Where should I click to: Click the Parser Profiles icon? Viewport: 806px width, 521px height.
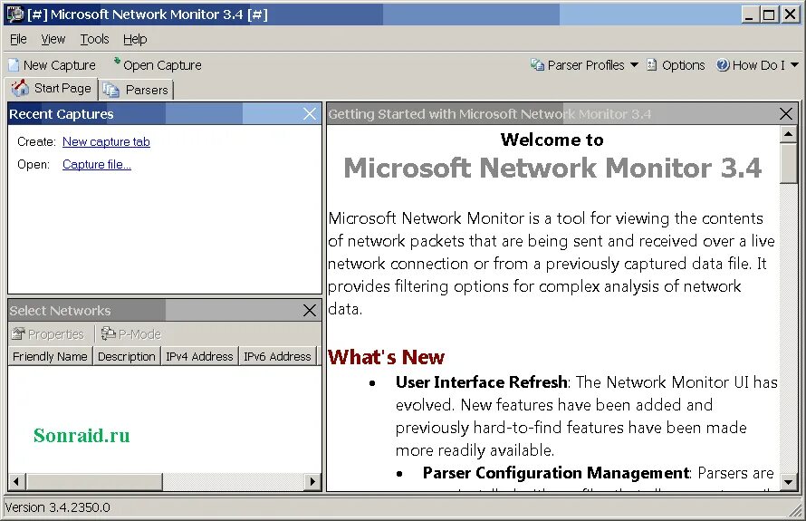point(538,65)
